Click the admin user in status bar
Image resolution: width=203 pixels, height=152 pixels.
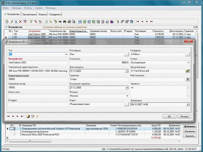(180, 149)
